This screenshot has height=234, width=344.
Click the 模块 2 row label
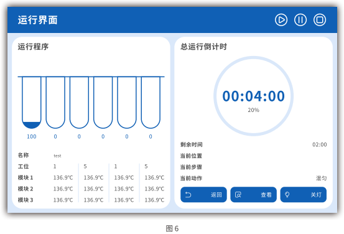26,189
